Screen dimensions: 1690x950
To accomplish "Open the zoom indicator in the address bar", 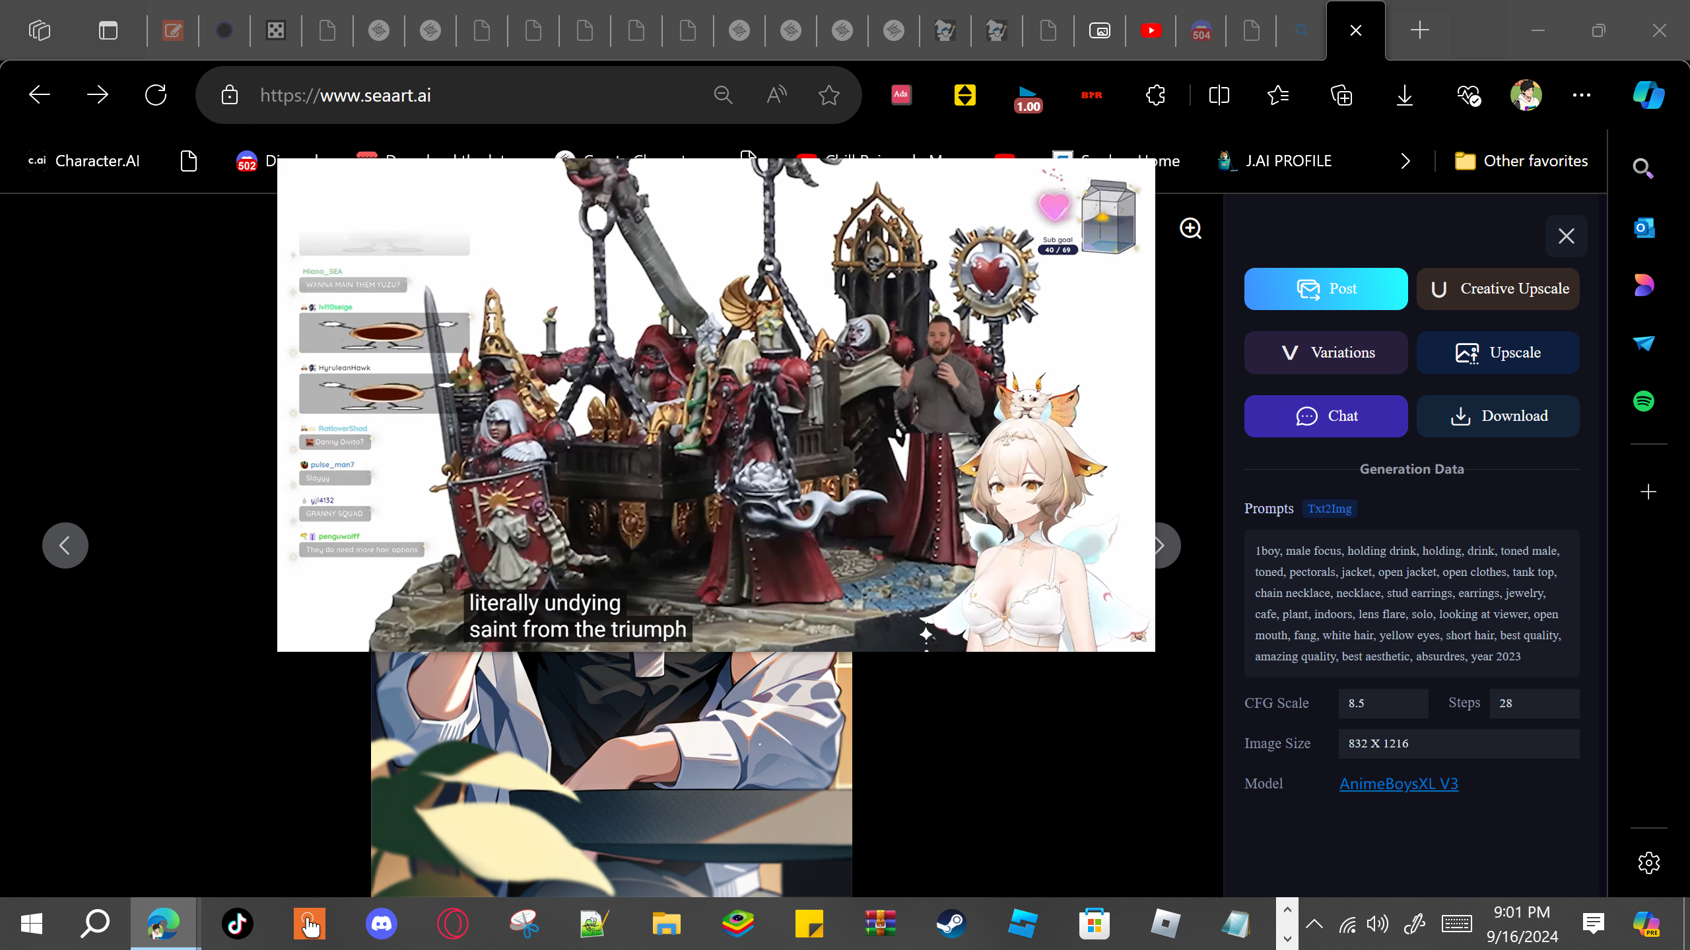I will pos(724,95).
